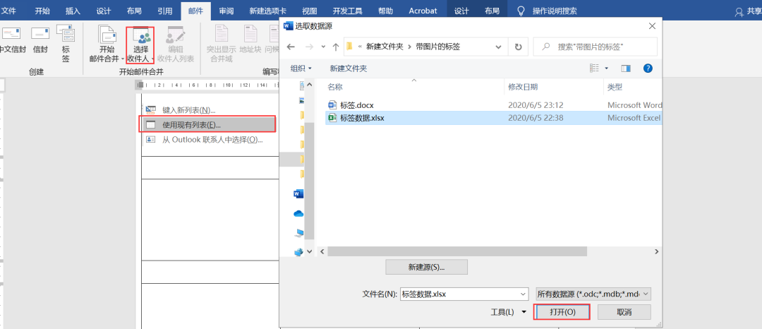Switch to the 引用 ribbon tab
This screenshot has width=762, height=329.
[x=164, y=11]
